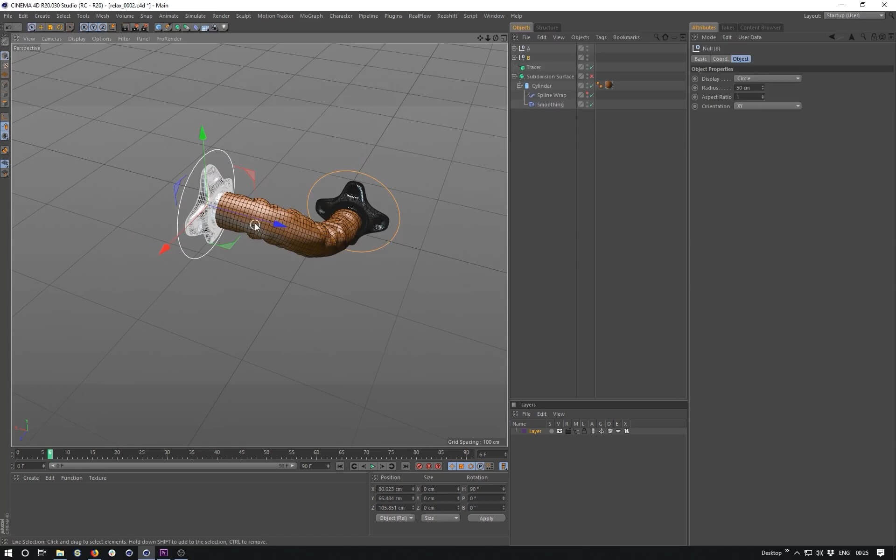
Task: Open the MoGraph menu
Action: coord(311,16)
